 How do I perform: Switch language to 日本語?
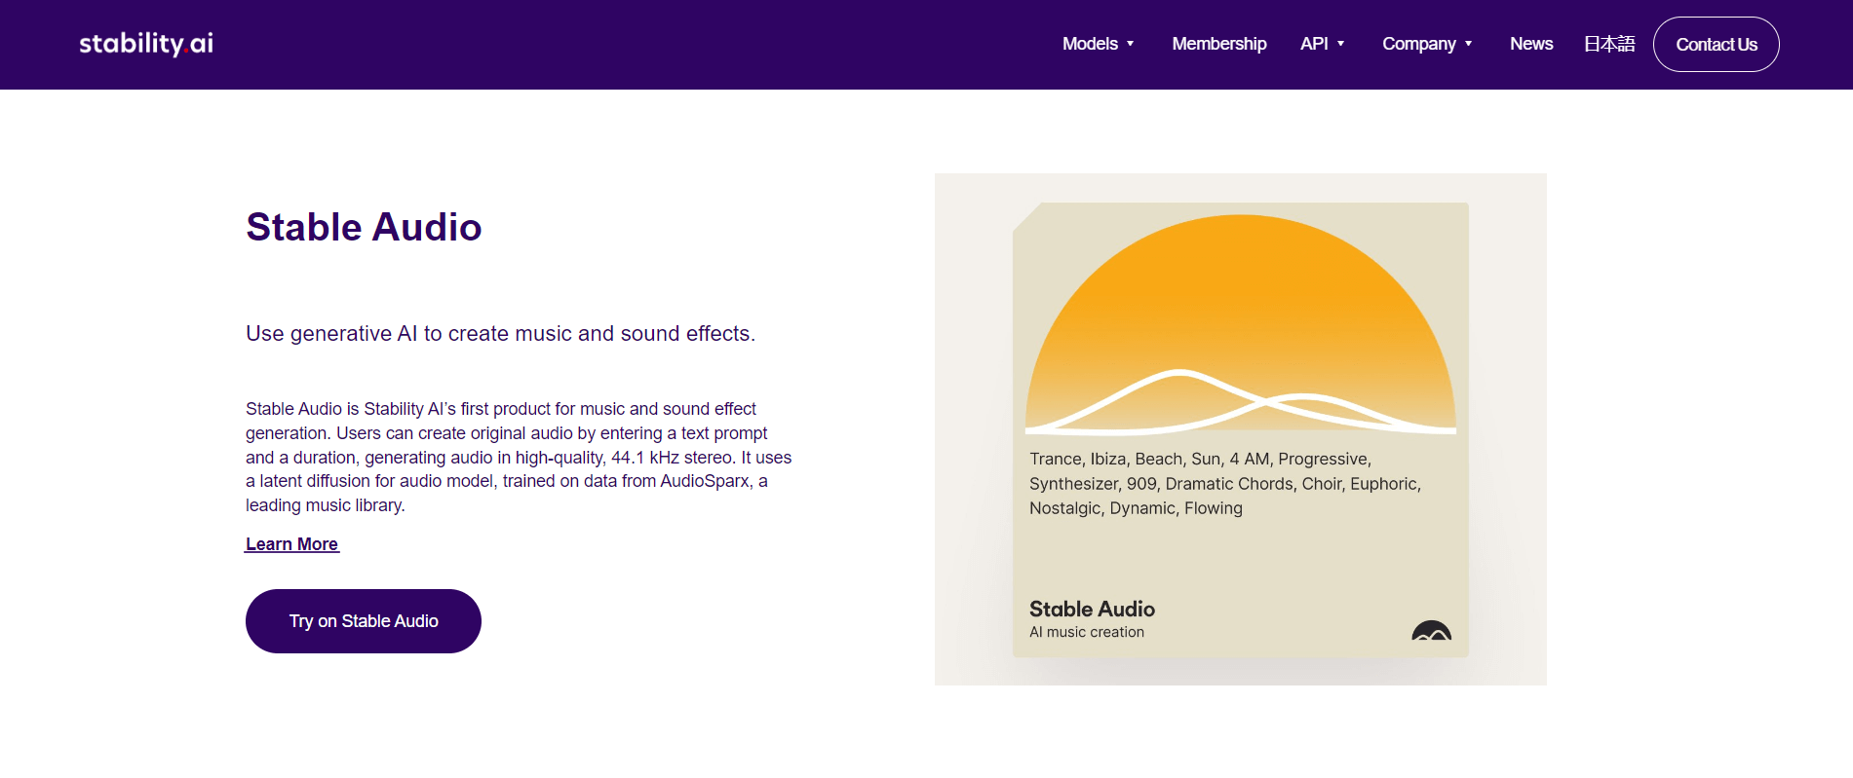[x=1608, y=44]
